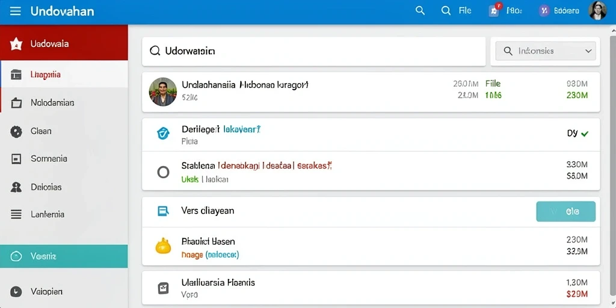Click the green 230M value in first row
This screenshot has width=616, height=308.
(577, 95)
